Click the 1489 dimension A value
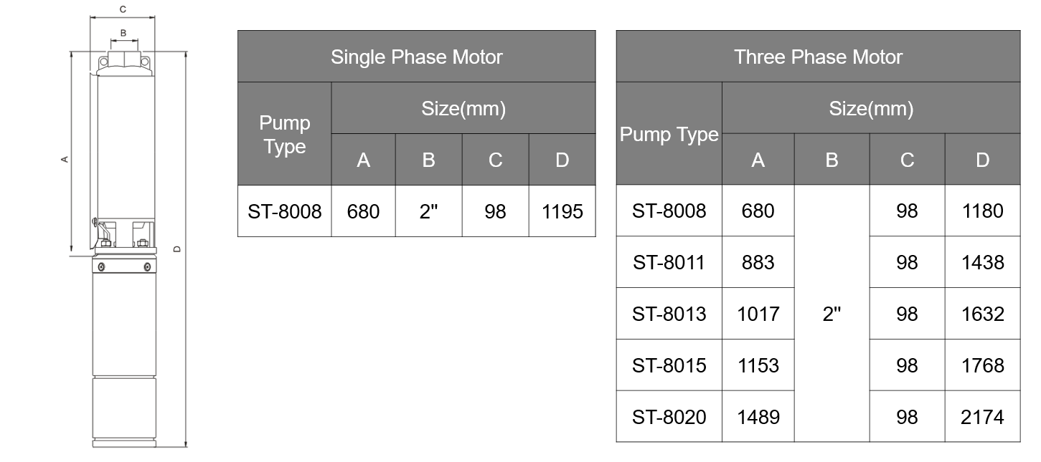The height and width of the screenshot is (462, 1041). coord(758,416)
